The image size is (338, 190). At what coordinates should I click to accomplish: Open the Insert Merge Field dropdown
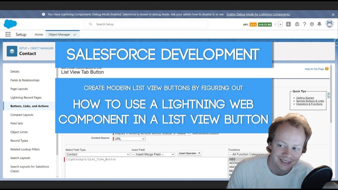pyautogui.click(x=153, y=154)
